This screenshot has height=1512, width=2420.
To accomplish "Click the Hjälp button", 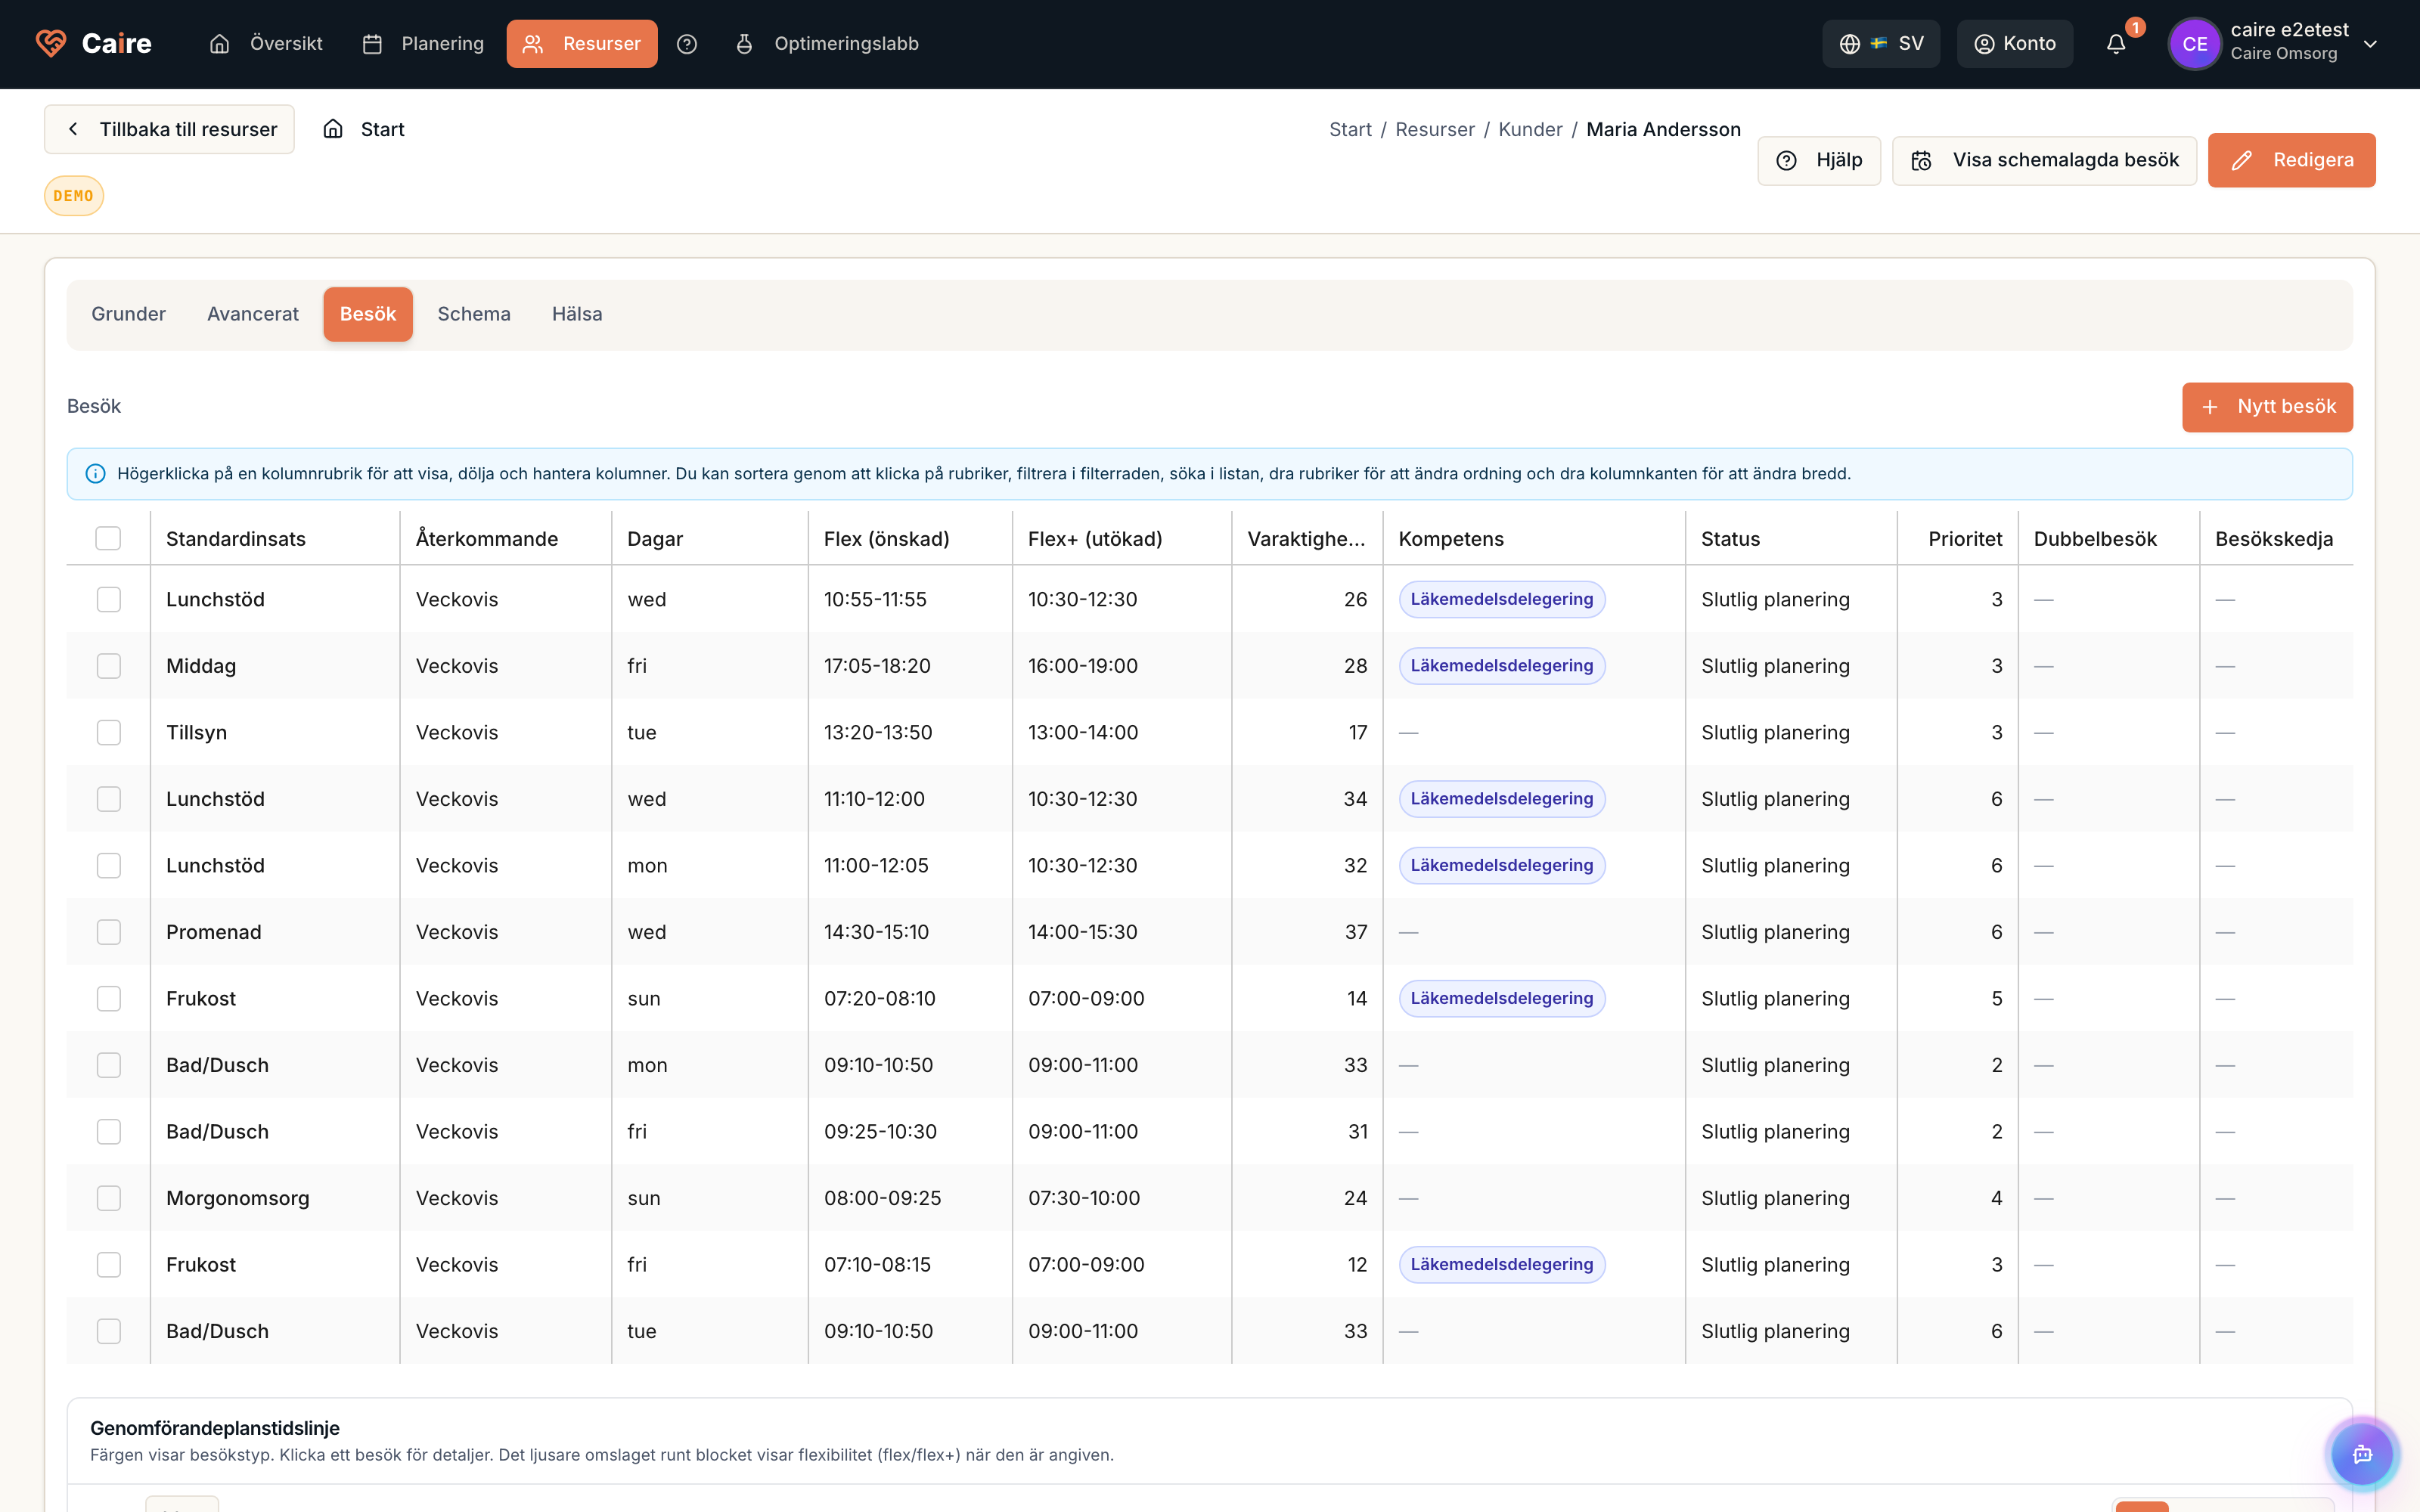I will (x=1819, y=161).
